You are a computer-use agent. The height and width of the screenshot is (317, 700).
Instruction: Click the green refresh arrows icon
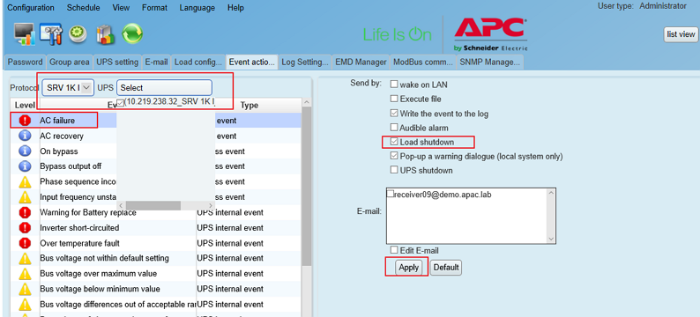tap(132, 33)
